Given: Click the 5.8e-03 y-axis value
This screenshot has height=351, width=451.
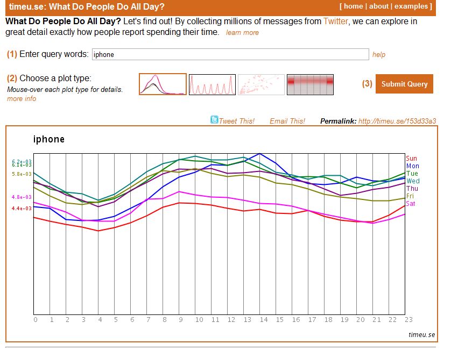Looking at the screenshot, I should pos(22,174).
